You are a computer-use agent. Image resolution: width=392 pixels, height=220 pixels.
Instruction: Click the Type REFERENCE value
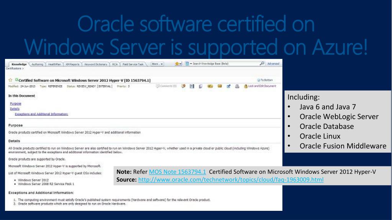pyautogui.click(x=55, y=86)
